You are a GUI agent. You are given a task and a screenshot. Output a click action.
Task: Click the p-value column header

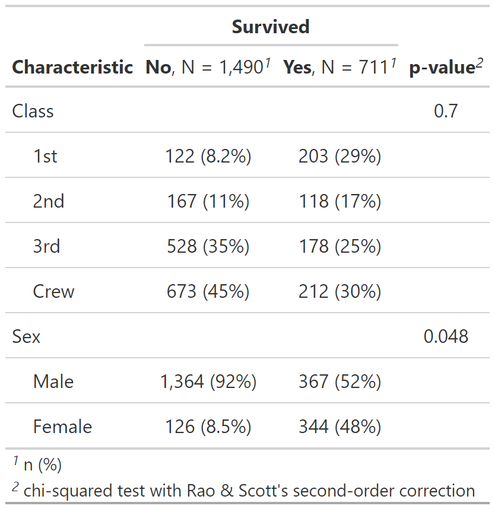445,67
